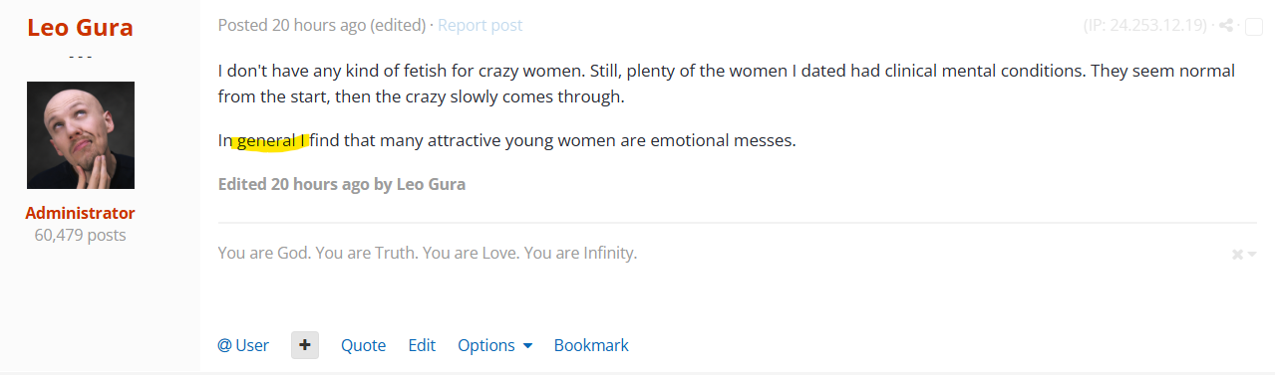Quote this post

pos(363,345)
